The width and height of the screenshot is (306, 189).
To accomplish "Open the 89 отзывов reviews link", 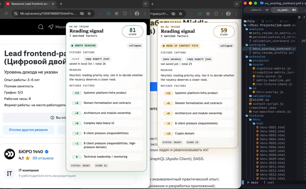I will (x=43, y=158).
